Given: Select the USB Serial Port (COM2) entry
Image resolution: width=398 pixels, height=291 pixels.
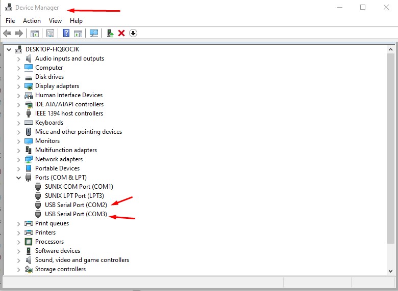Looking at the screenshot, I should pyautogui.click(x=76, y=205).
